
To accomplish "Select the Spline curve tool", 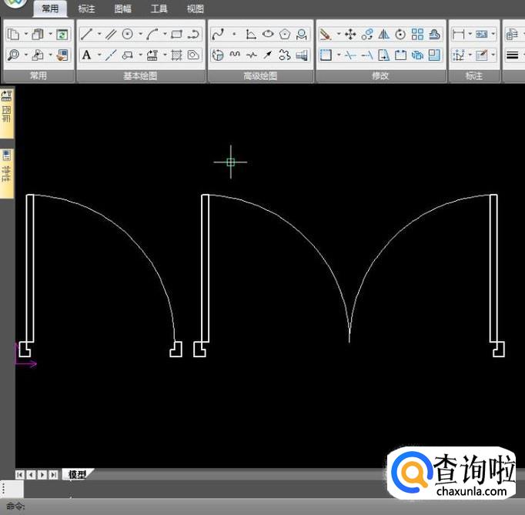I will coord(218,35).
